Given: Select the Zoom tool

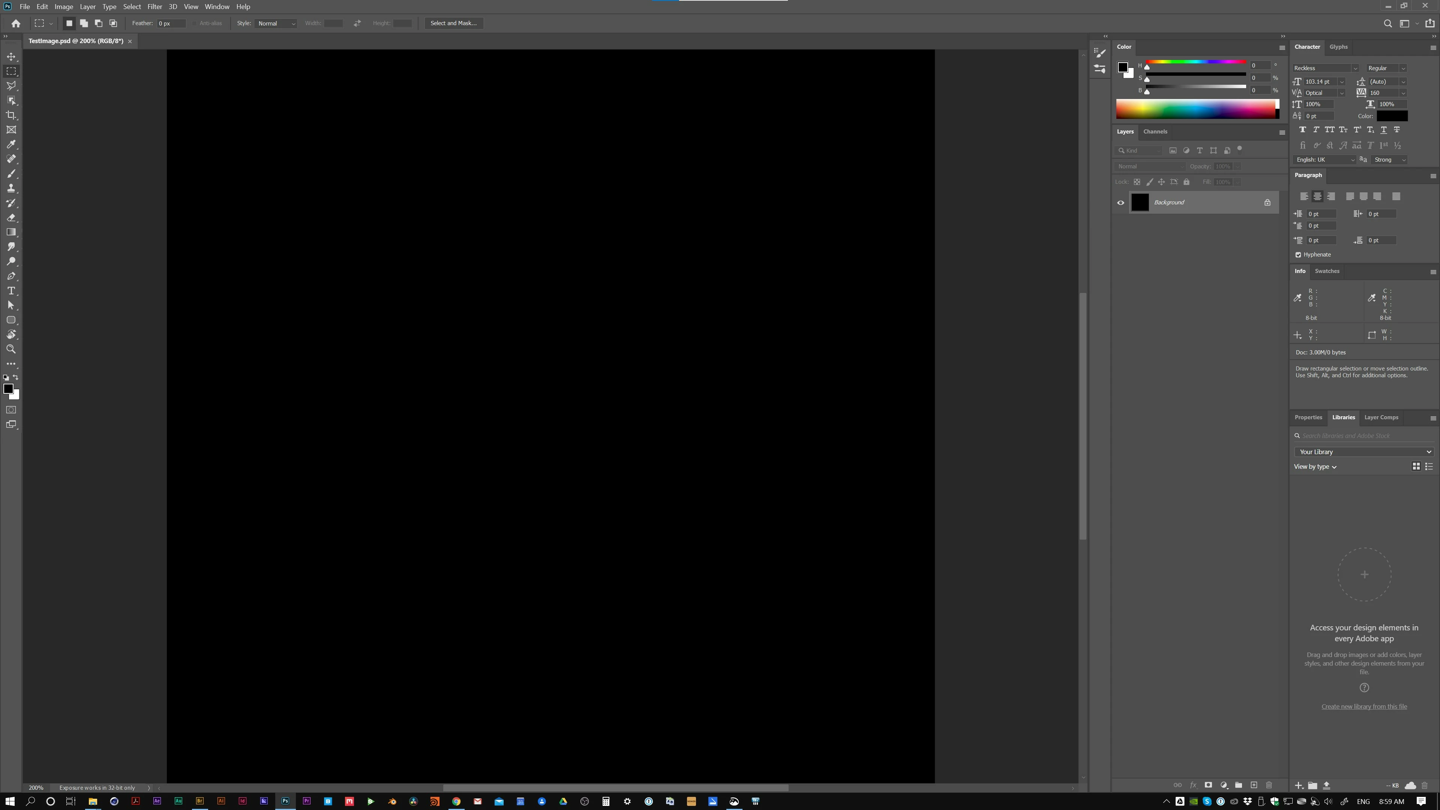Looking at the screenshot, I should [x=11, y=349].
